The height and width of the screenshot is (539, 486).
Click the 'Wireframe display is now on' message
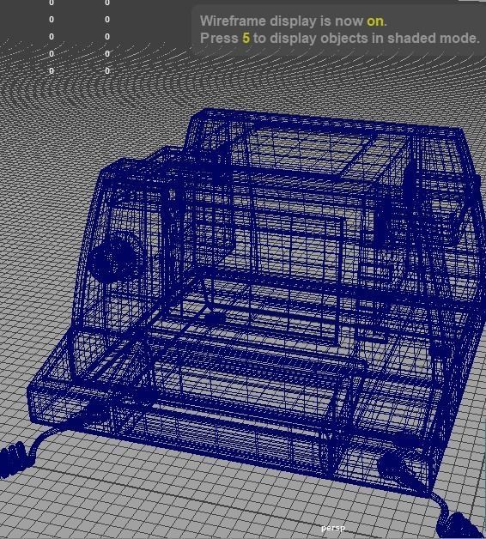[x=294, y=21]
